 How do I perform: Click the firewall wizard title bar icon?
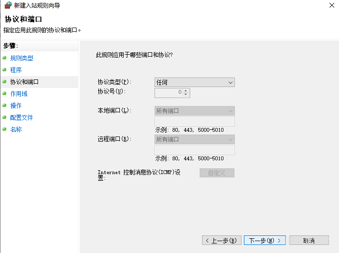tap(8, 5)
